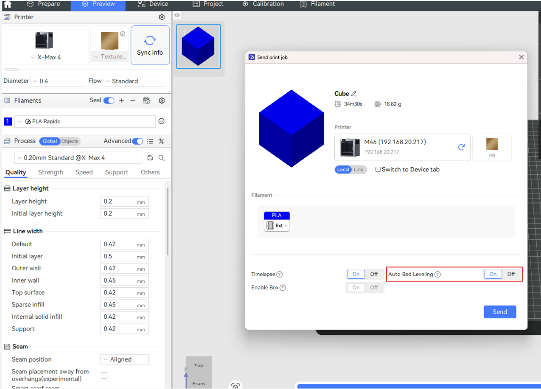The width and height of the screenshot is (541, 389).
Task: Open Printer settings gear icon
Action: pyautogui.click(x=161, y=17)
